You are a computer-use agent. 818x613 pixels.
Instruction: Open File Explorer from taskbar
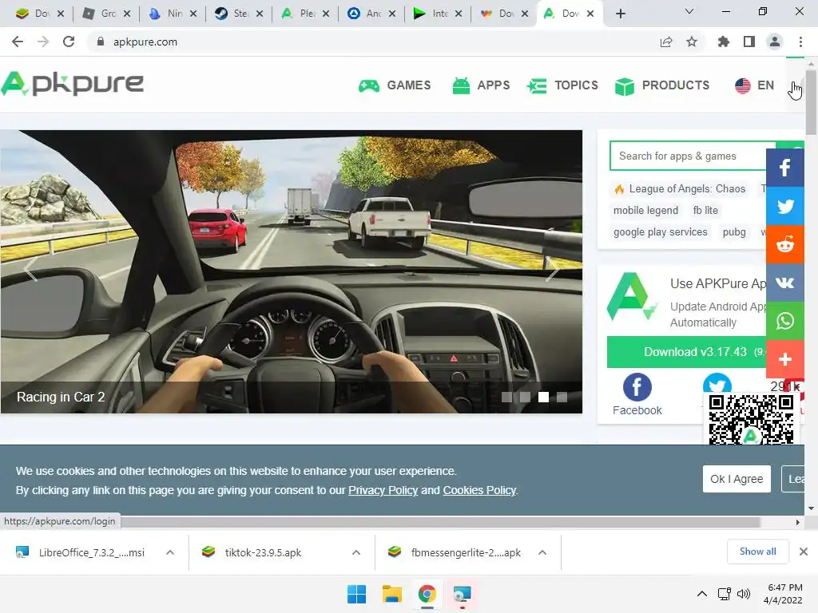(x=391, y=594)
